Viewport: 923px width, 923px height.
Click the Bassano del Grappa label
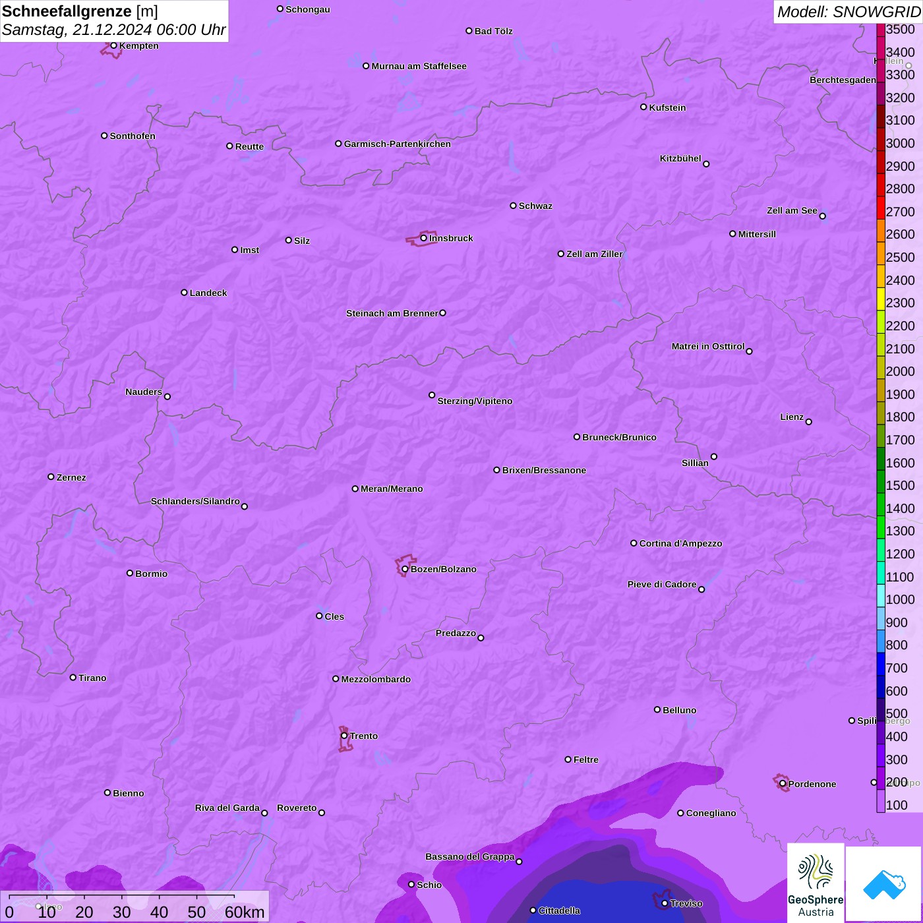(x=469, y=856)
